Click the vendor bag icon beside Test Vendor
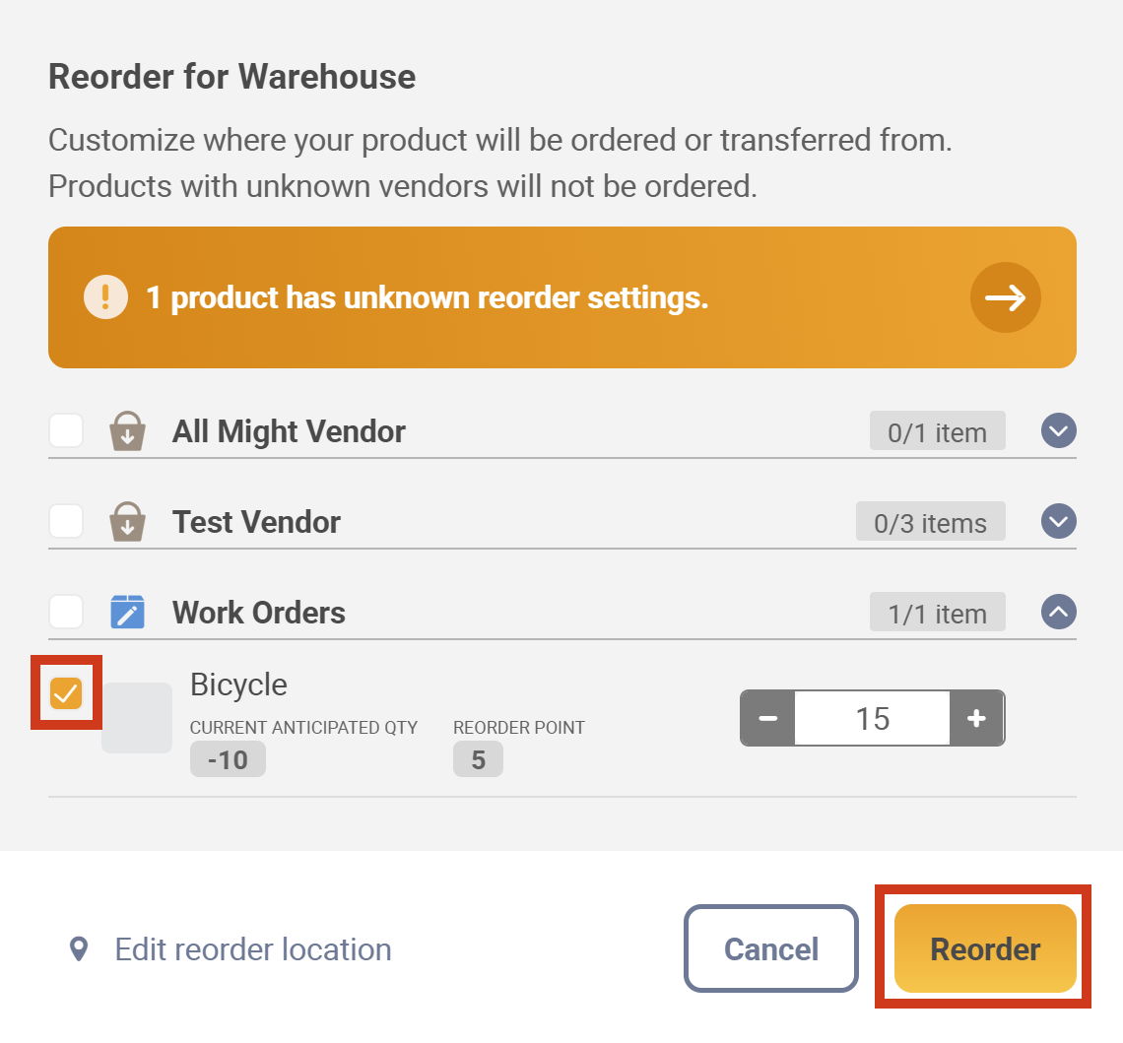This screenshot has height=1043, width=1123. click(x=127, y=521)
